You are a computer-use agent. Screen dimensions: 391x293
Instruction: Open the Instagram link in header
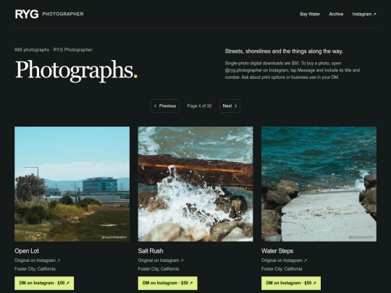363,14
